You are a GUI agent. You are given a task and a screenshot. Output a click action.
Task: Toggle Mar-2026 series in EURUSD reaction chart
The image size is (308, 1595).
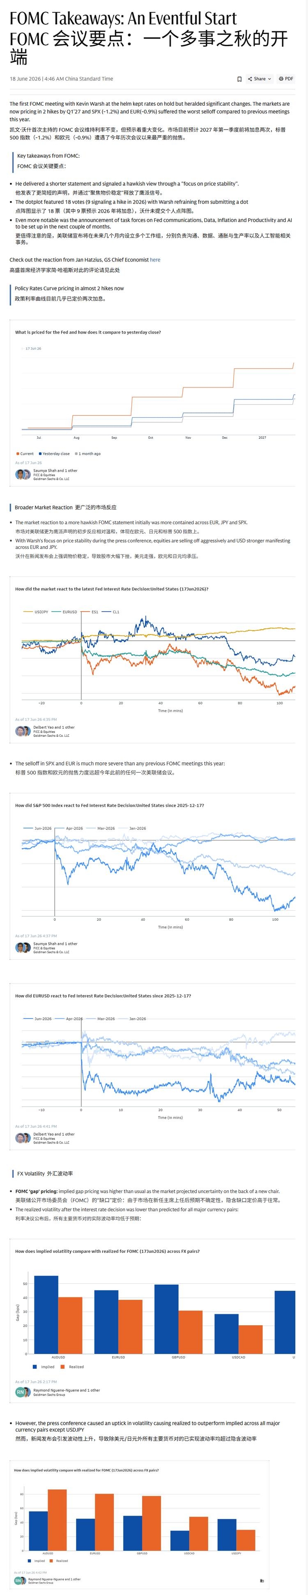pyautogui.click(x=100, y=1019)
